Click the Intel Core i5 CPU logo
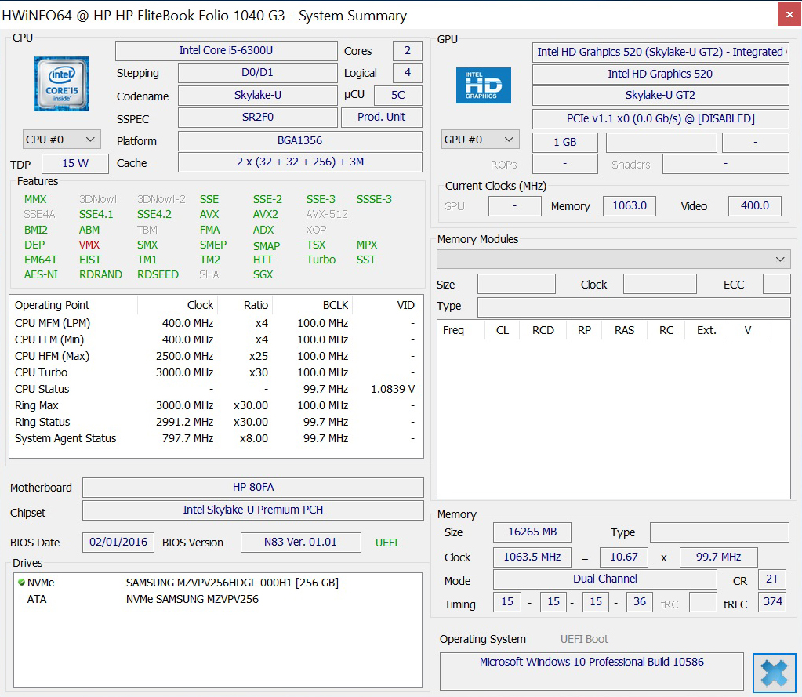 click(x=62, y=84)
